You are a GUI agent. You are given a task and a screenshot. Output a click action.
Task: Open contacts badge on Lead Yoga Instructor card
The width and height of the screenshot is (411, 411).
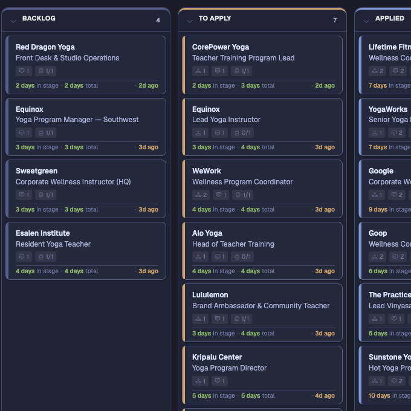(x=200, y=132)
